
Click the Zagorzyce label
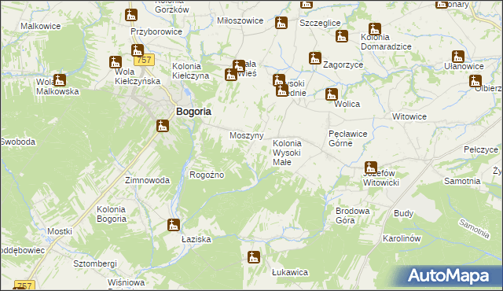point(343,64)
